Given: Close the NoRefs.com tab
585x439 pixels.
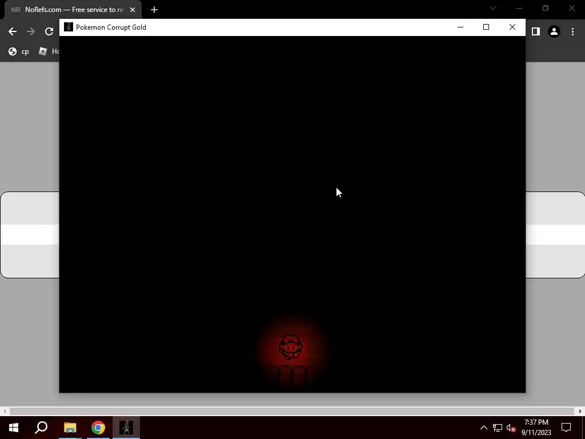Looking at the screenshot, I should [133, 10].
